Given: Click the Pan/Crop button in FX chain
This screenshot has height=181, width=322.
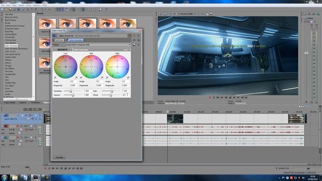Looking at the screenshot, I should [59, 40].
